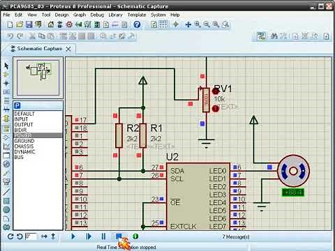The width and height of the screenshot is (335, 251).
Task: Select the Schematic Capture tab
Action: (40, 49)
